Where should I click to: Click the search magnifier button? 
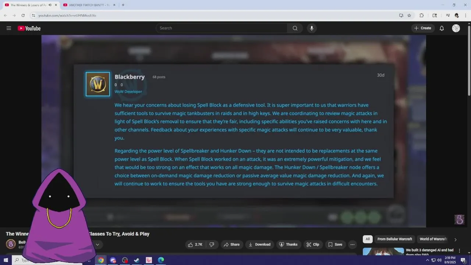(295, 28)
